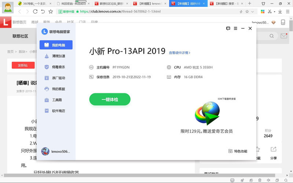Click the browser undo-close arrow icon
Viewport: 293px width, 183px height.
[x=43, y=12]
